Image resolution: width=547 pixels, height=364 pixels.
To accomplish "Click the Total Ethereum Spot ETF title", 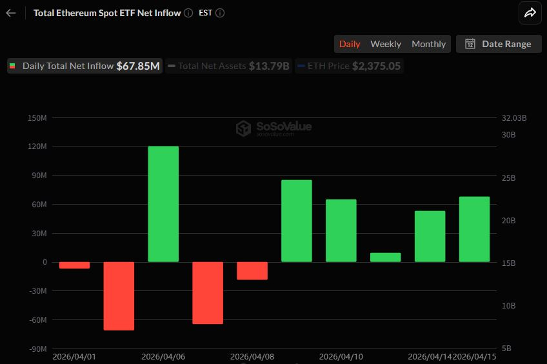I will 107,13.
